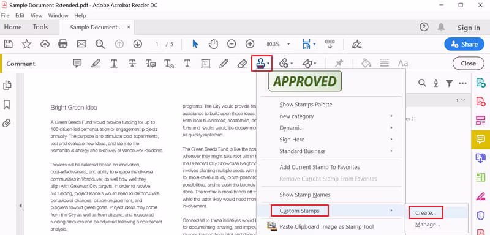The width and height of the screenshot is (490, 235).
Task: Print the document using printer icon
Action: (x=63, y=44)
